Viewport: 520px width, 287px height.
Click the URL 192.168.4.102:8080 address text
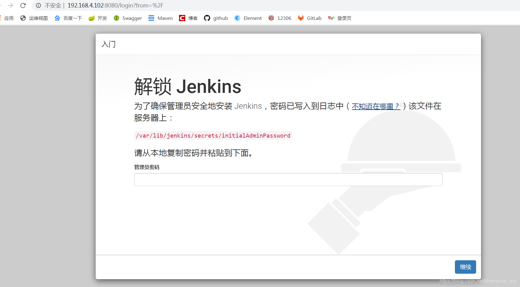coord(115,6)
